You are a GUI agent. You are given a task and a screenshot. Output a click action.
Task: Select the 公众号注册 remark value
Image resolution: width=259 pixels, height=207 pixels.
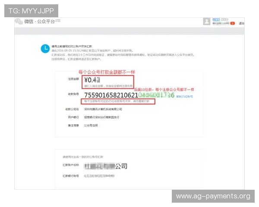[91, 125]
